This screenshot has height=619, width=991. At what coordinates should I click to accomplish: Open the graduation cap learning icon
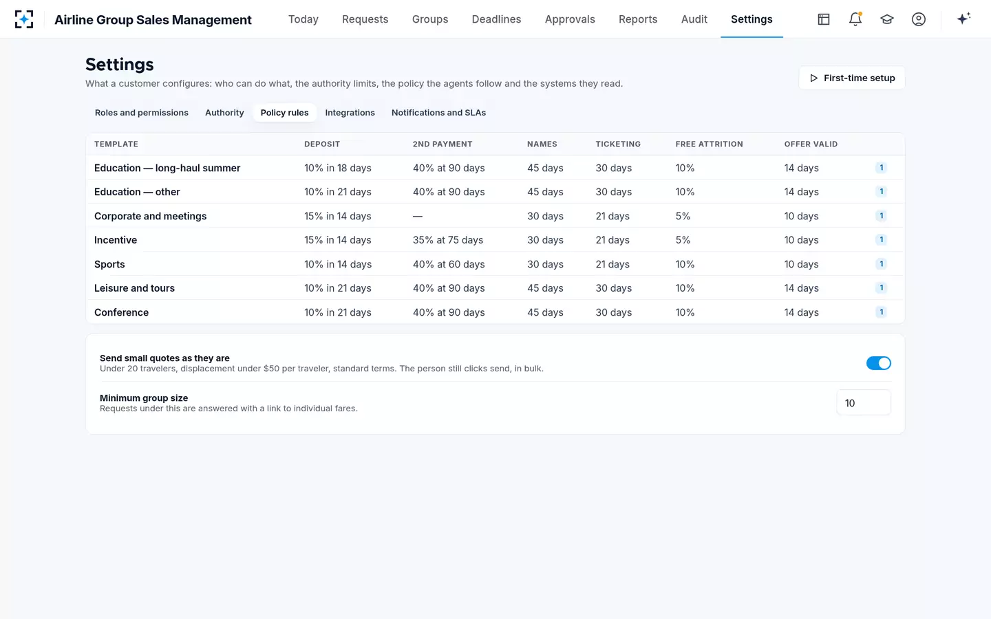(x=887, y=19)
